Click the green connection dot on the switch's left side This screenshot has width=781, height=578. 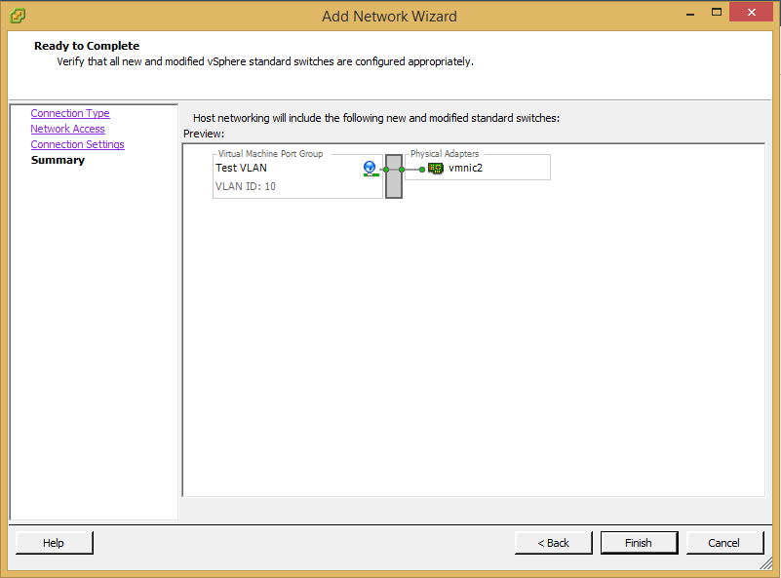386,169
